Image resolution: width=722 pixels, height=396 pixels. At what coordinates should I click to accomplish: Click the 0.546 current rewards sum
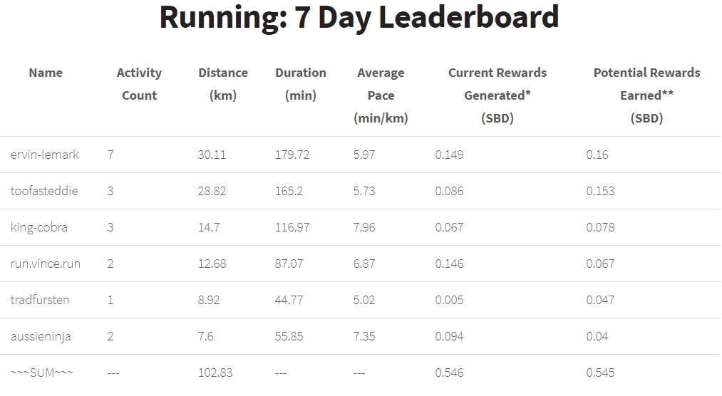click(x=449, y=372)
